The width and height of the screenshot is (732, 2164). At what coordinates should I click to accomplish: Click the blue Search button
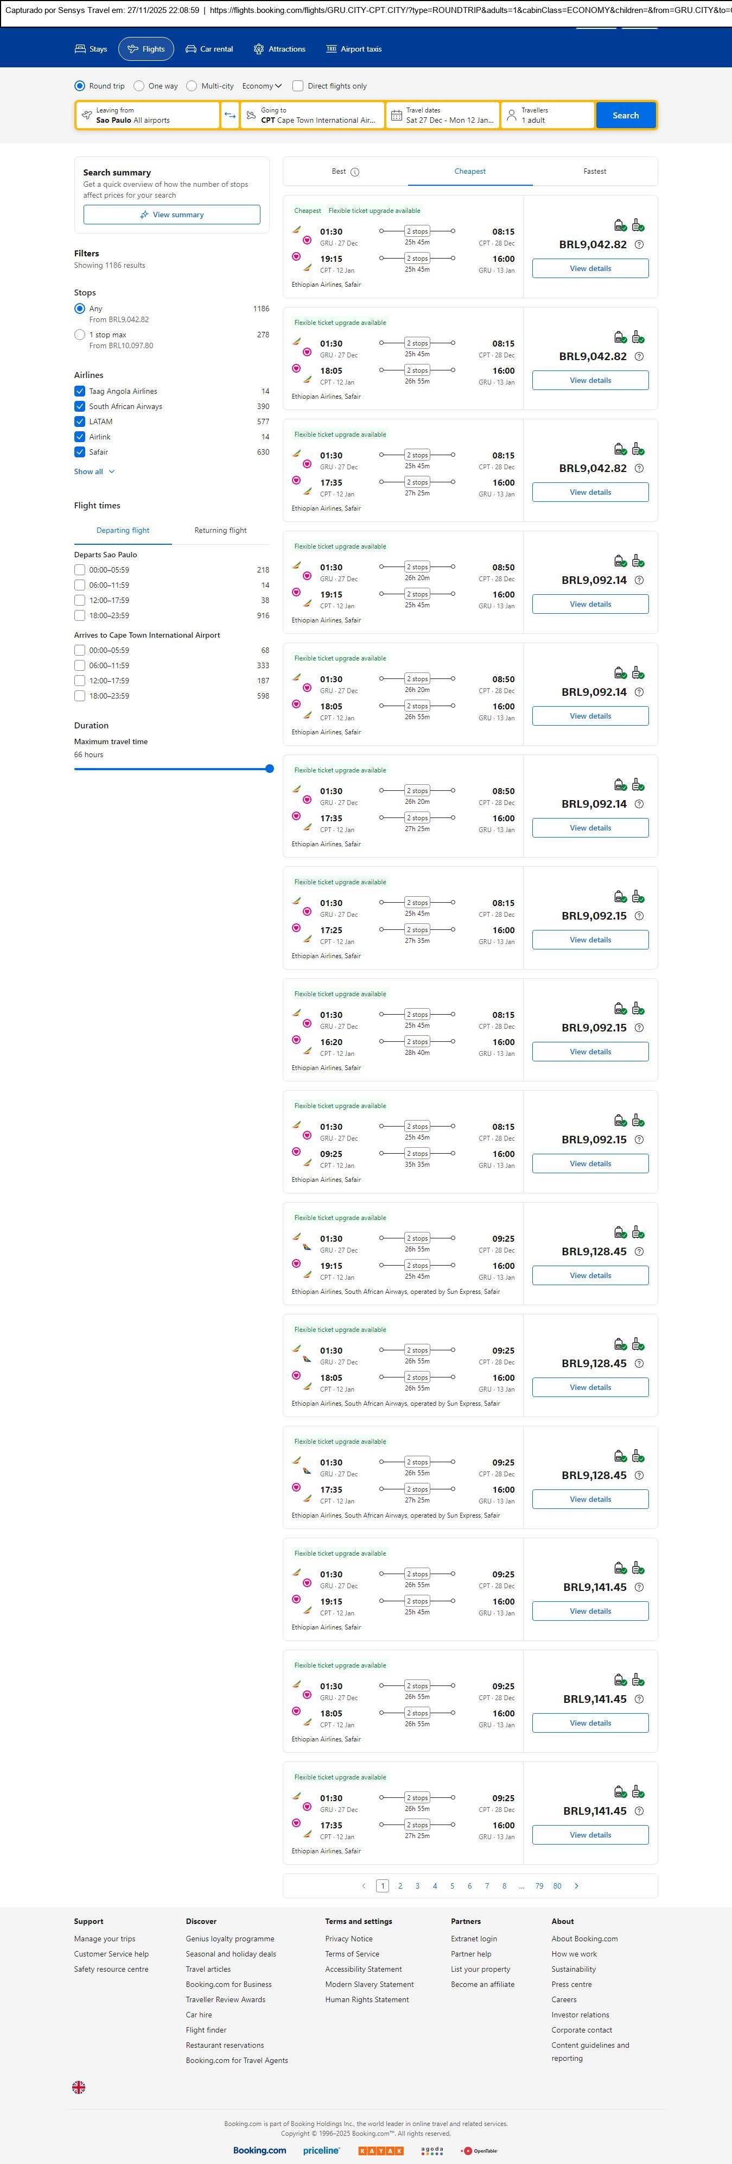tap(626, 115)
